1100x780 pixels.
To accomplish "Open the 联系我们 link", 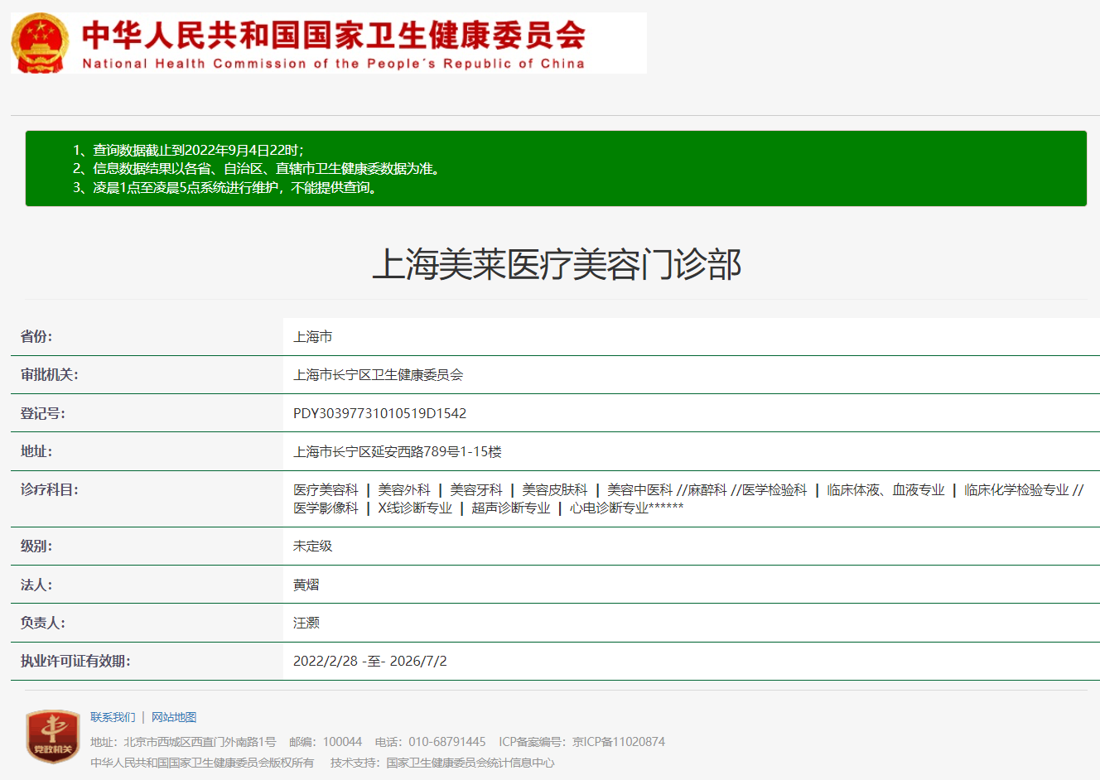I will tap(113, 717).
